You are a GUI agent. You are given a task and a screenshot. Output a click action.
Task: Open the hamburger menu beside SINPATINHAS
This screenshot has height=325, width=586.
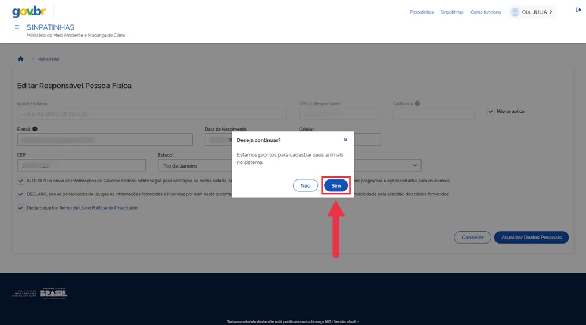[17, 27]
